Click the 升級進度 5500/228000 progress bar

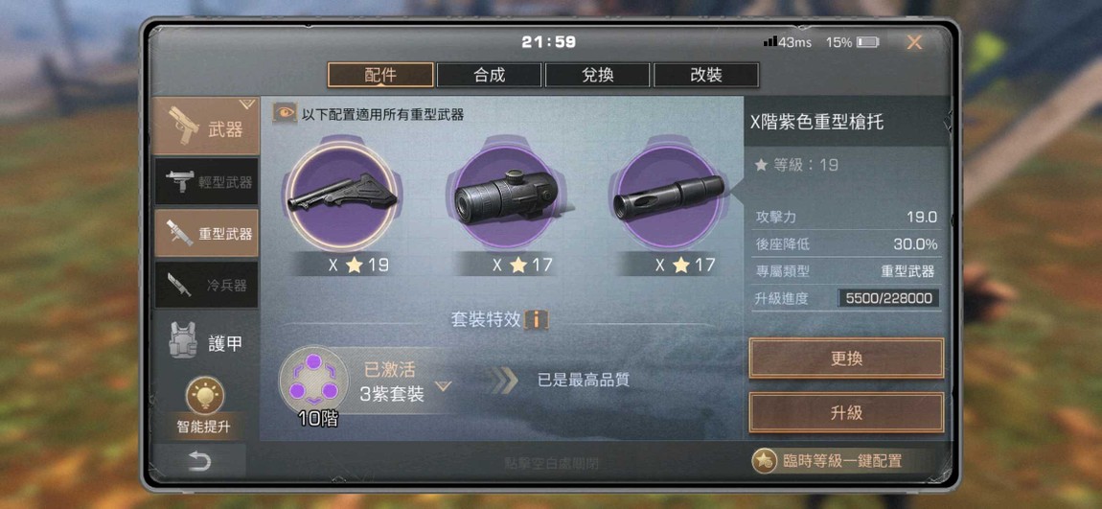point(888,298)
